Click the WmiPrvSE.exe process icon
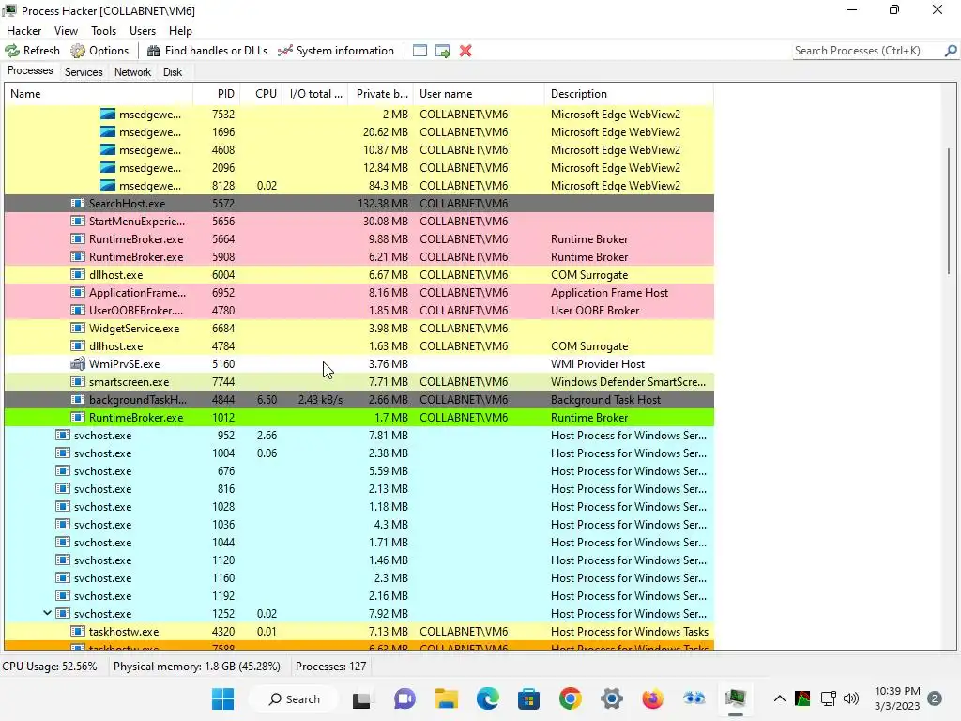The image size is (961, 721). (78, 363)
